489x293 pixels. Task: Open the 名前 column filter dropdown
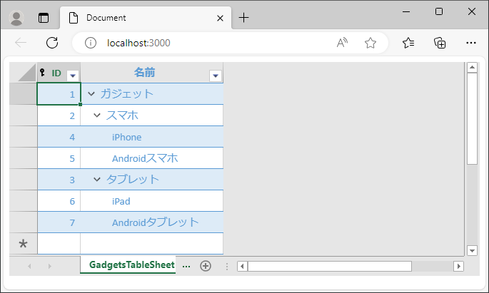click(216, 76)
